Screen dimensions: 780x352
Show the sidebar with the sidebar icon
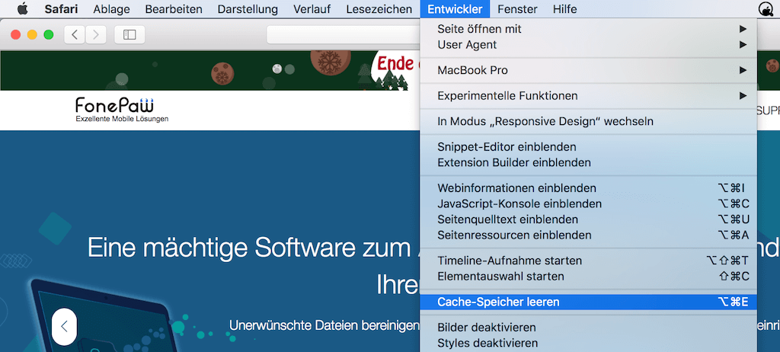click(x=129, y=34)
